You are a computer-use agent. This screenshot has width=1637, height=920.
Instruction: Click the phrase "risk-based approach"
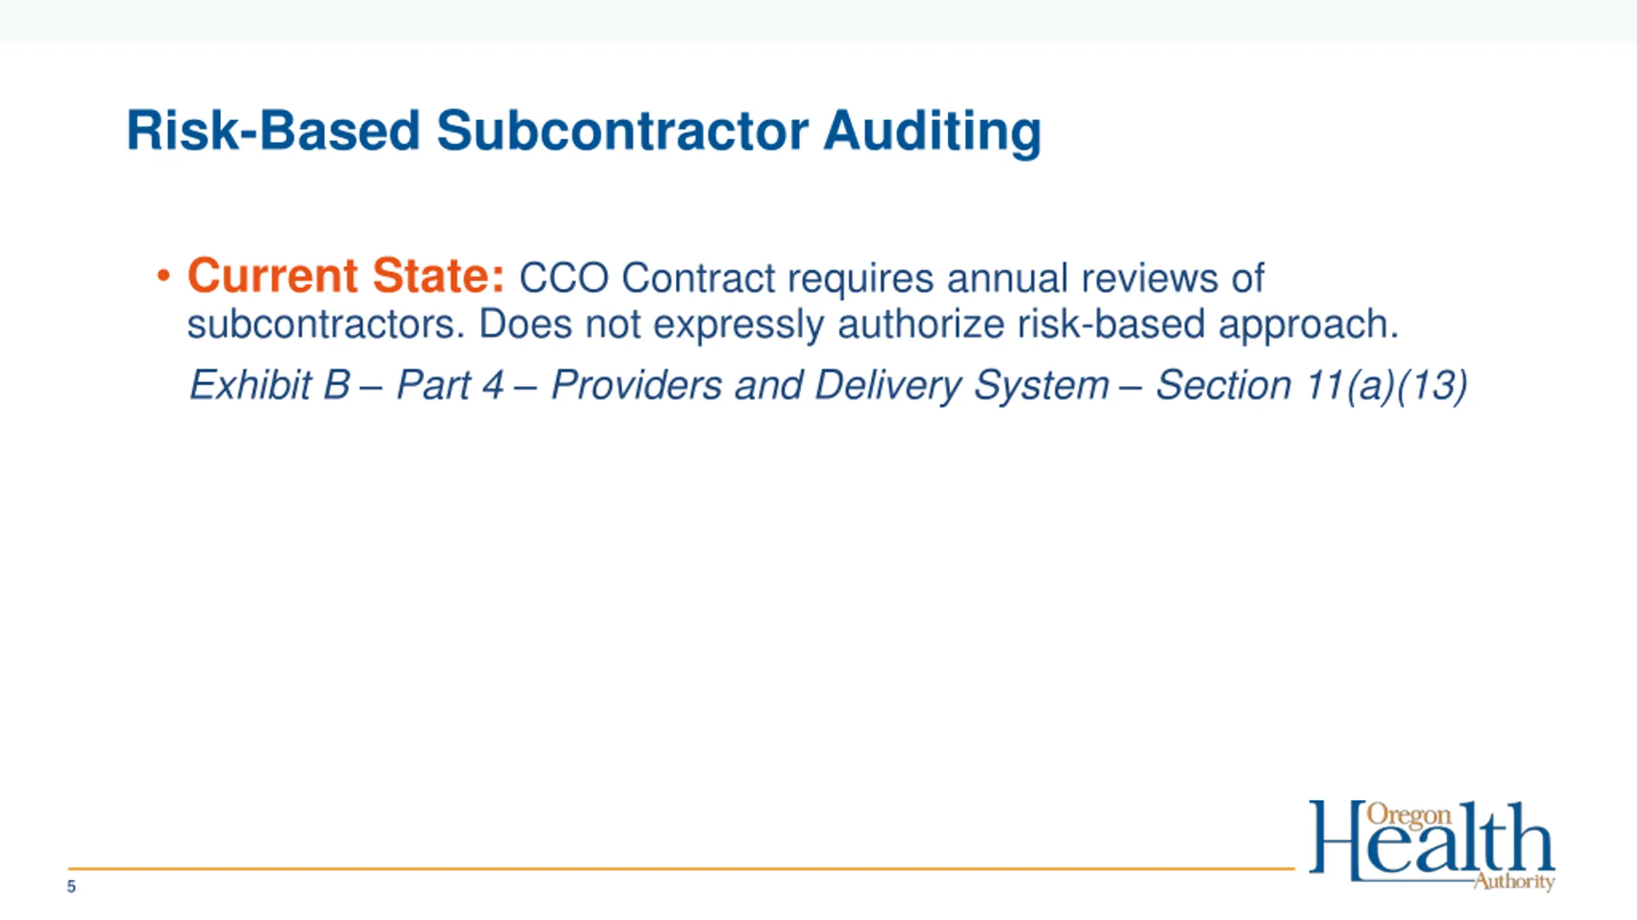pyautogui.click(x=1207, y=325)
